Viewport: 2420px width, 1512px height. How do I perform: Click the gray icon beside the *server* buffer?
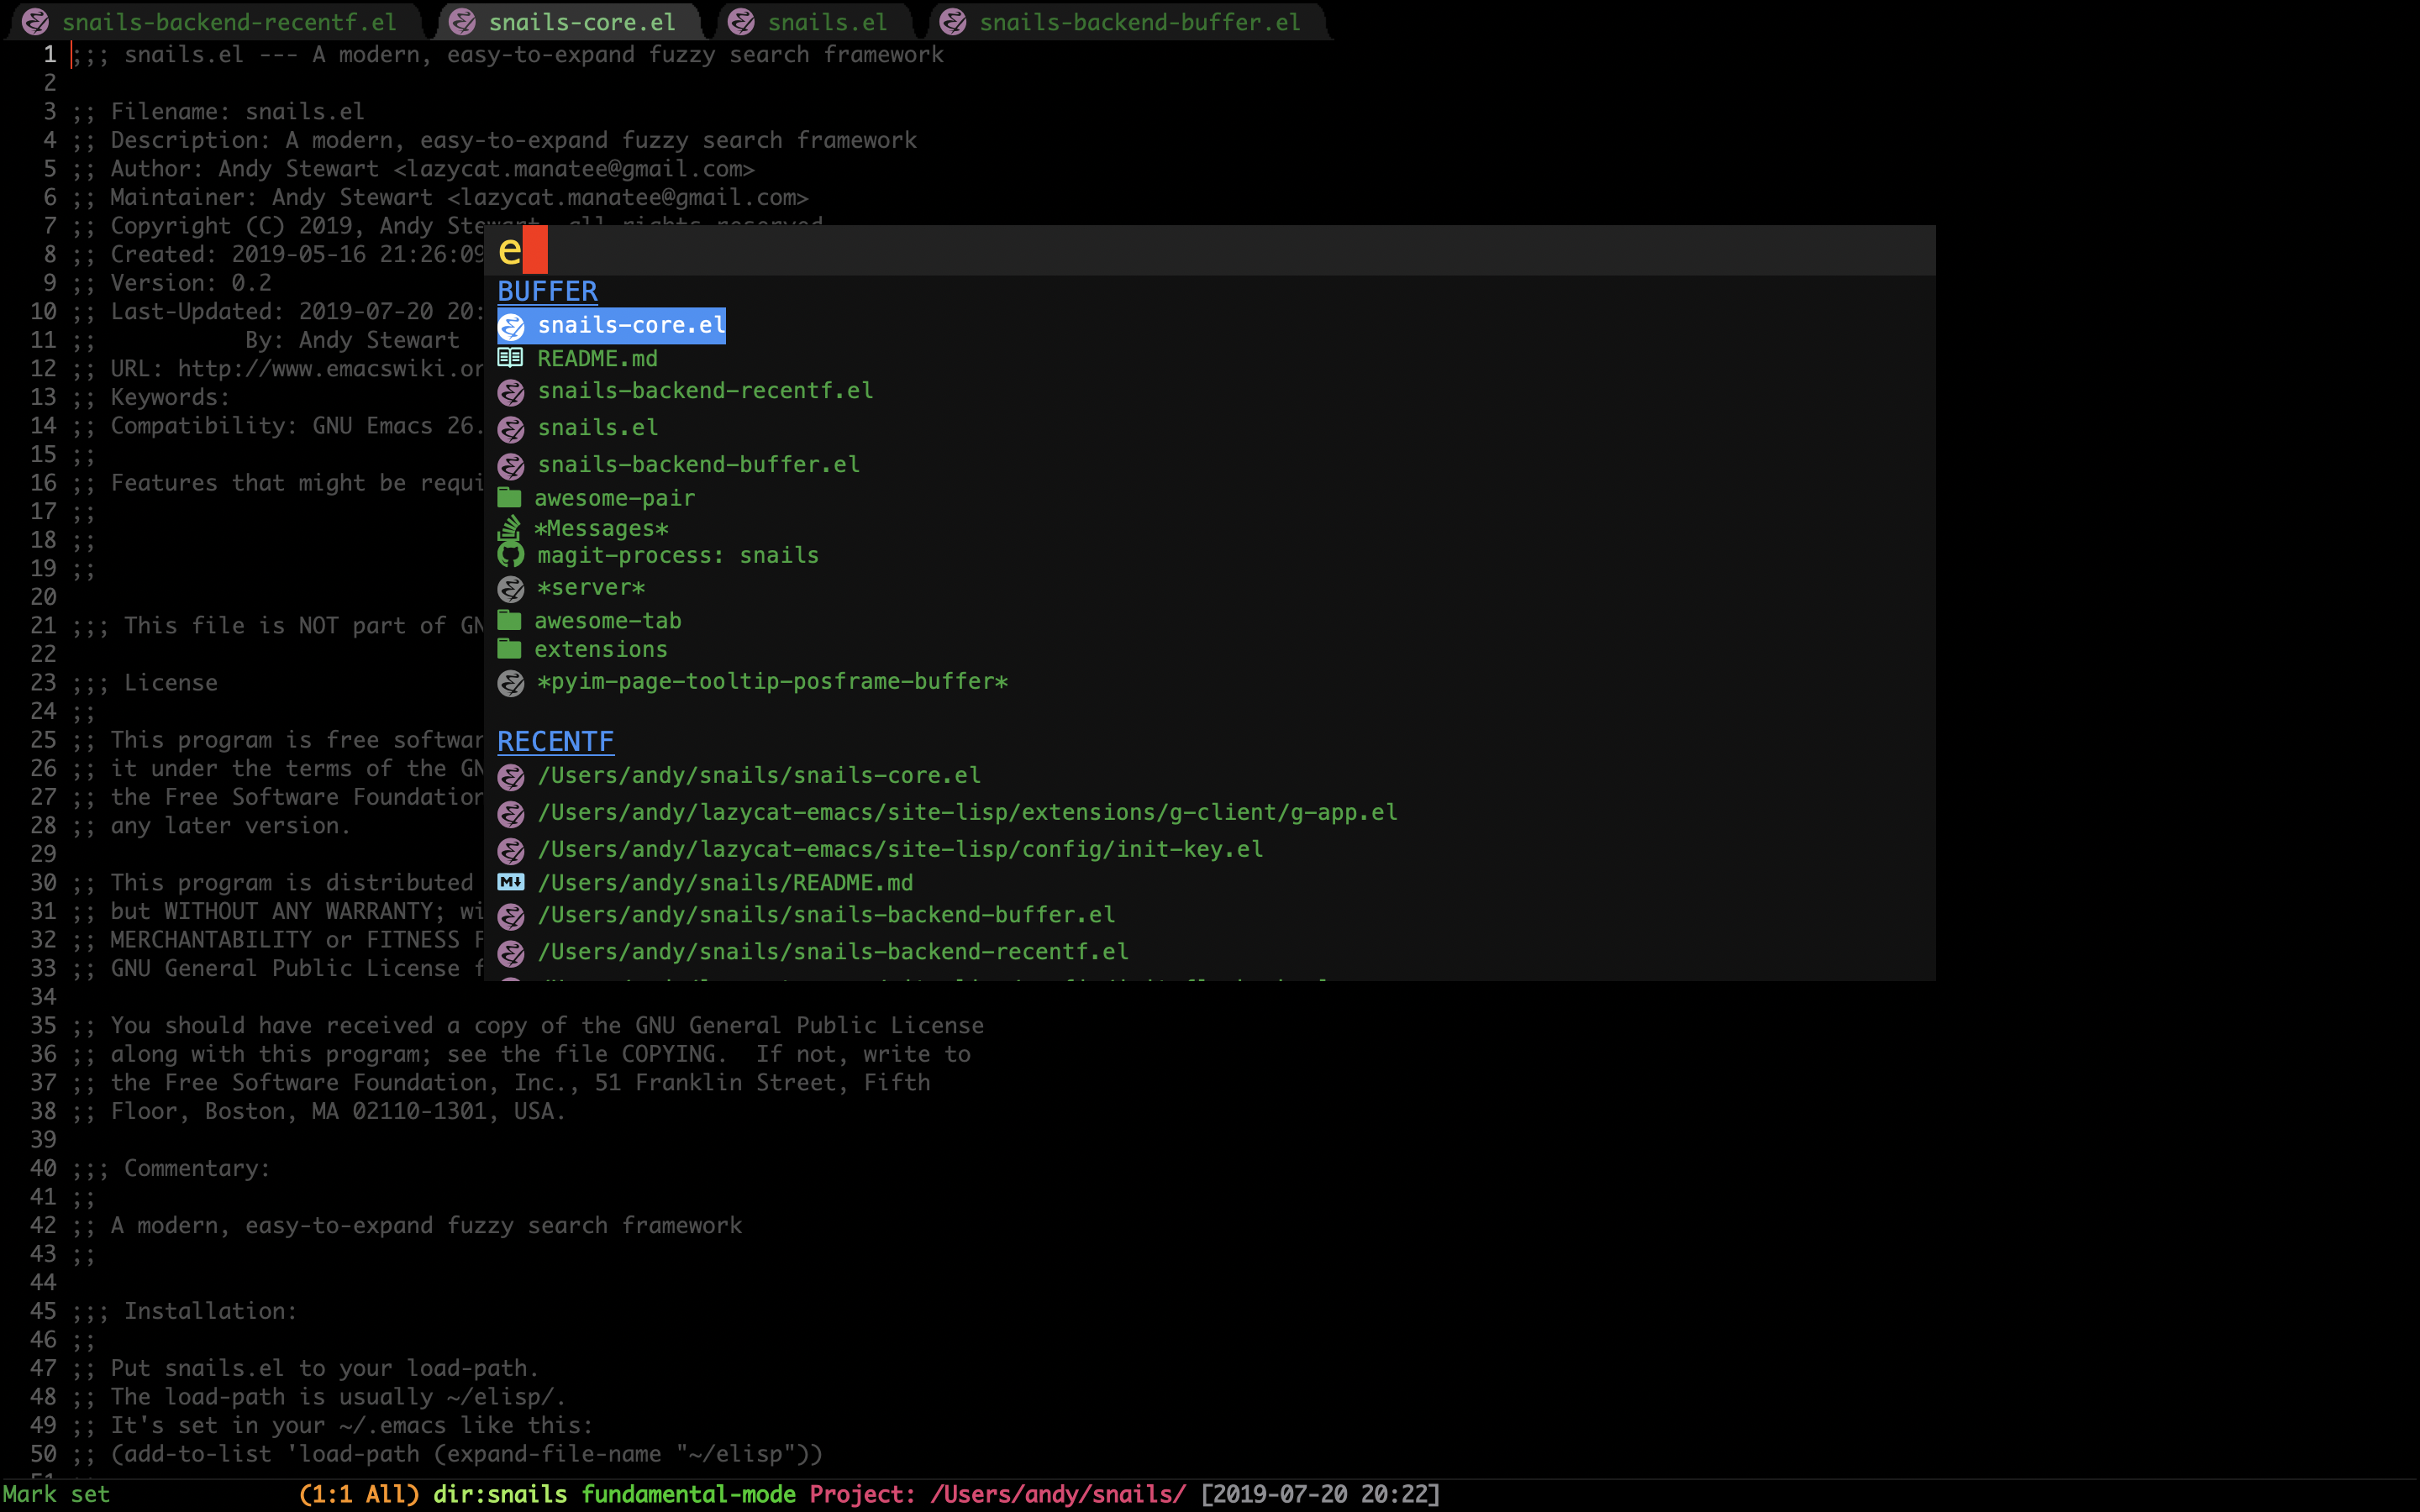tap(510, 588)
